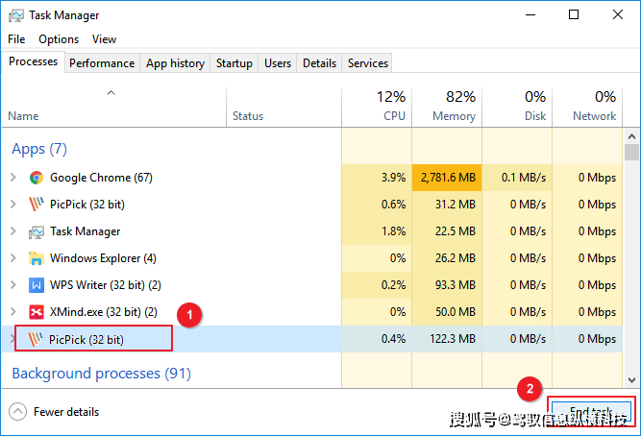Click the vertical scrollbar down arrow
The image size is (641, 436).
point(631,381)
